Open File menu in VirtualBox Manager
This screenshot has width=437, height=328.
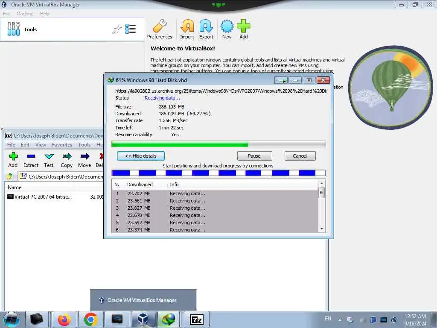click(x=6, y=14)
